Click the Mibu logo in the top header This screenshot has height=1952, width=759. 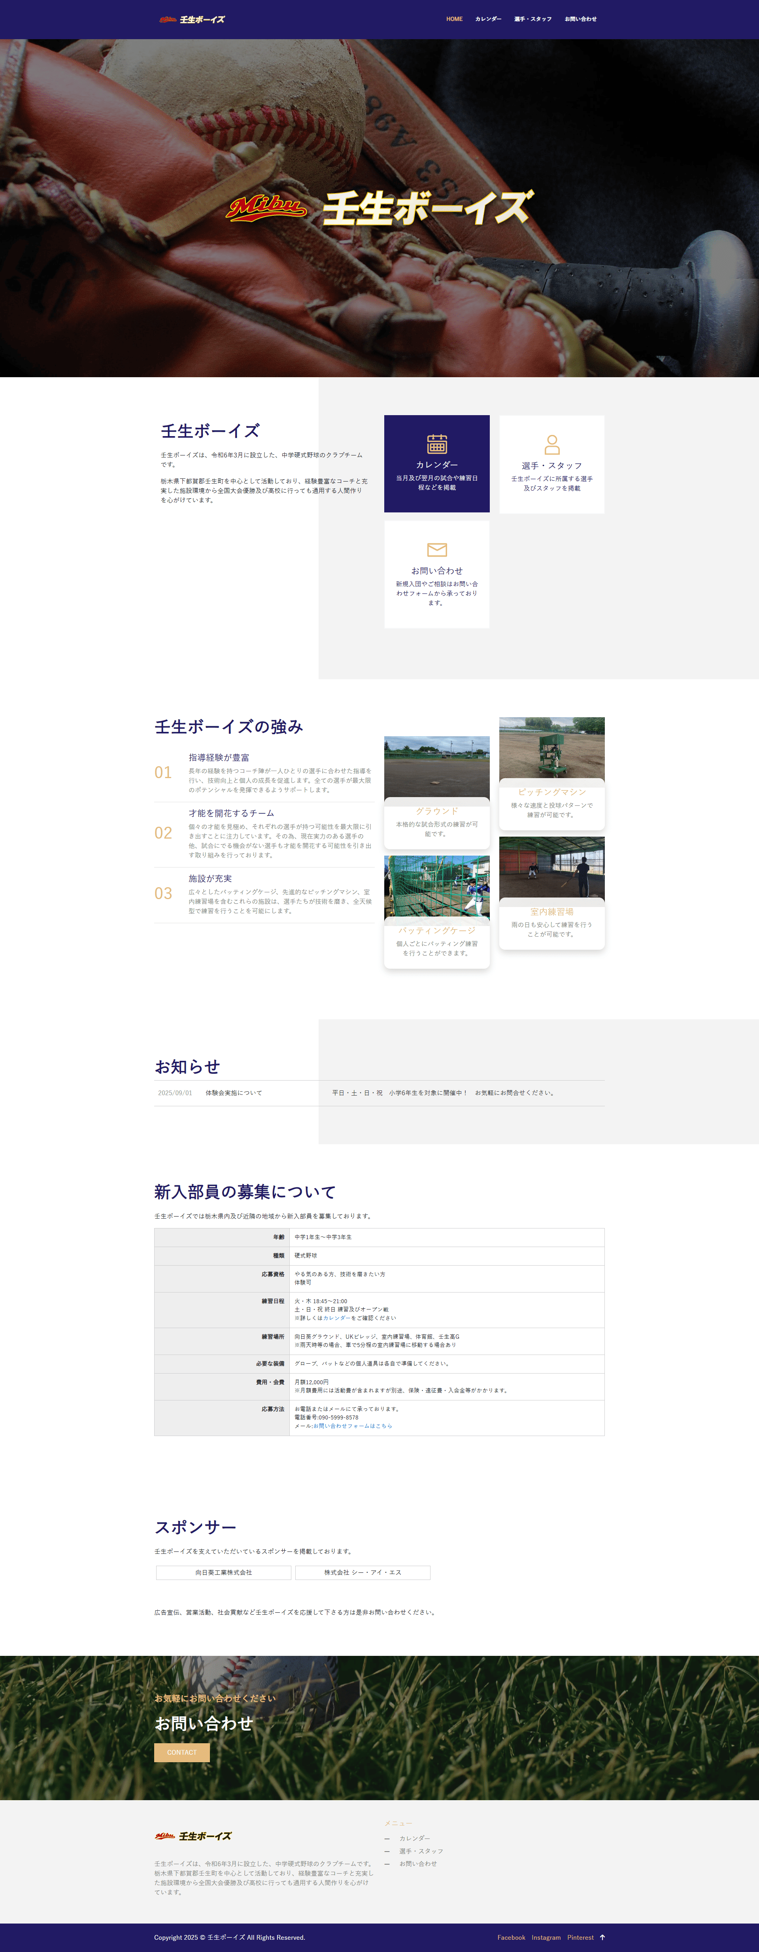pyautogui.click(x=192, y=19)
